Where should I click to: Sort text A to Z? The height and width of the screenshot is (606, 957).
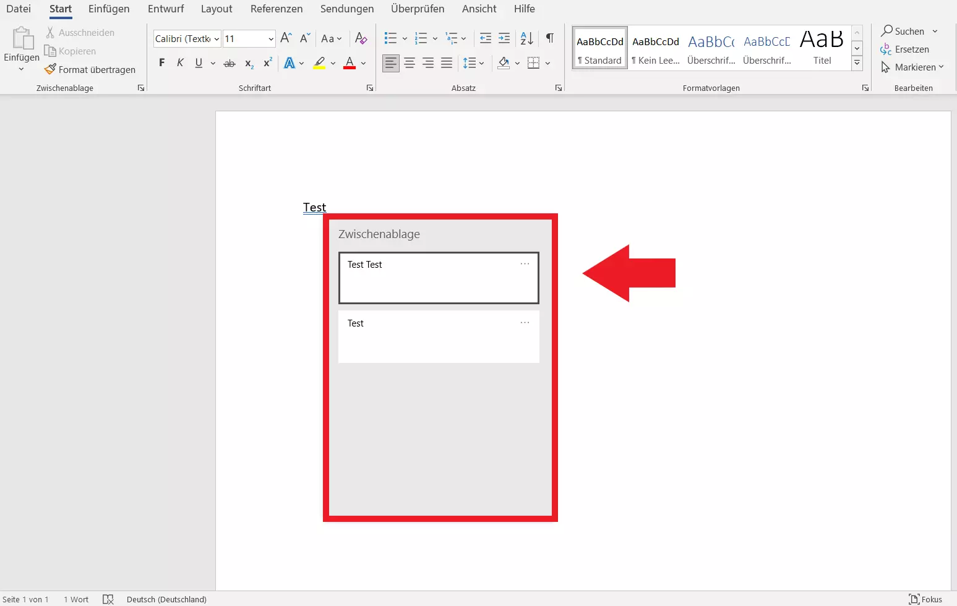click(x=527, y=38)
